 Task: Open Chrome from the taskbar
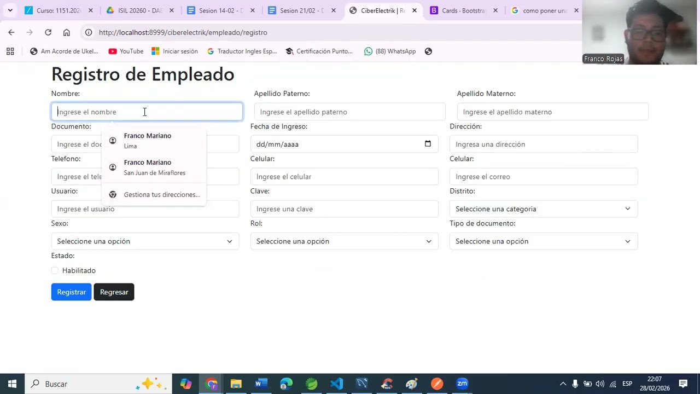(x=211, y=384)
